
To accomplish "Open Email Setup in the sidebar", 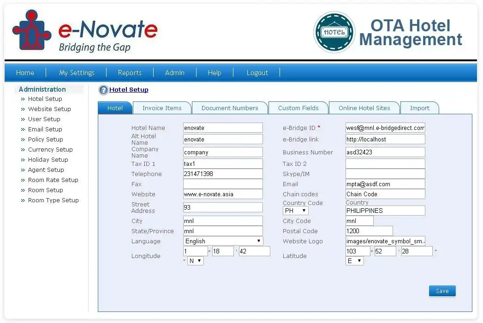I will pyautogui.click(x=45, y=129).
